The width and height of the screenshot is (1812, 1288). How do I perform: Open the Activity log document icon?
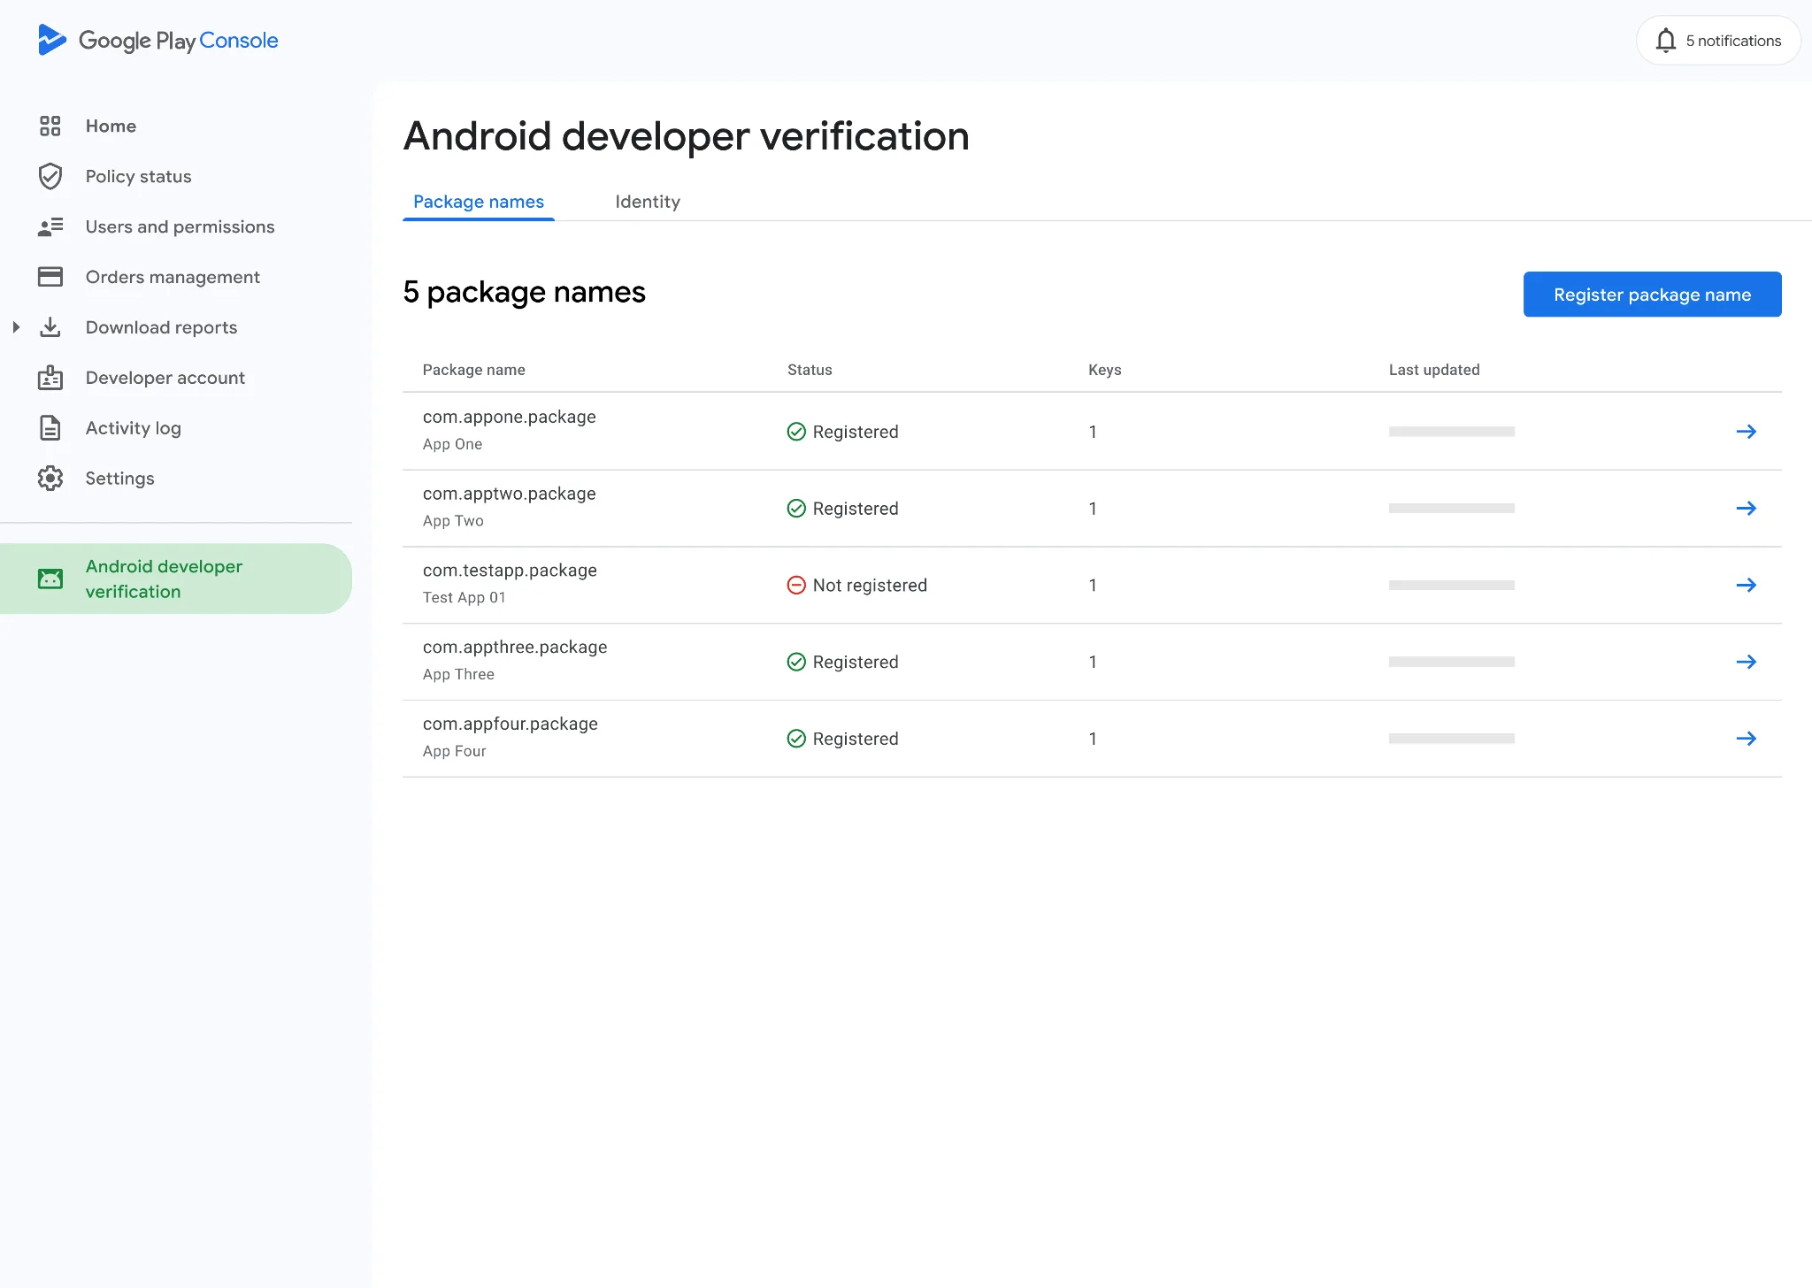50,428
